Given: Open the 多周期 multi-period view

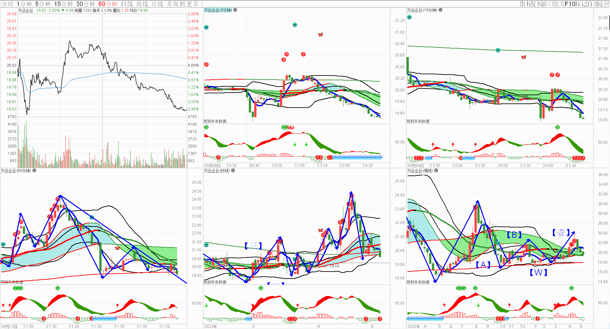Looking at the screenshot, I should pyautogui.click(x=176, y=4).
